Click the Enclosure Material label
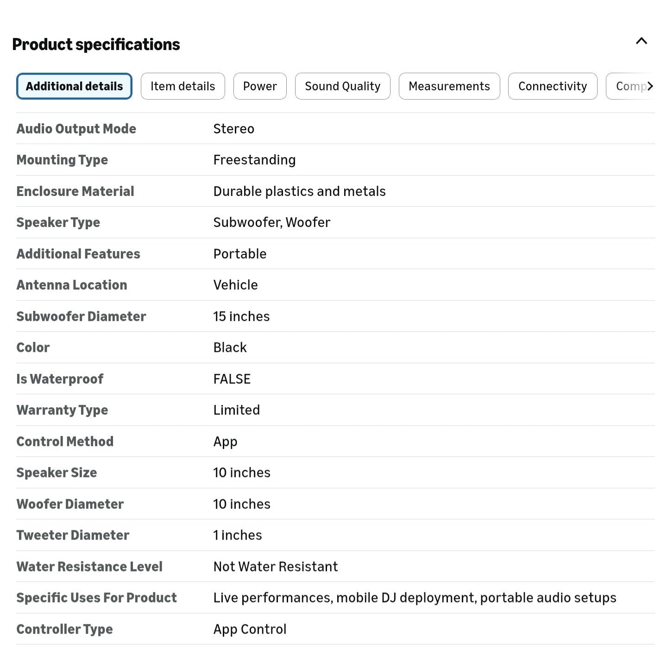The width and height of the screenshot is (667, 667). coord(75,191)
